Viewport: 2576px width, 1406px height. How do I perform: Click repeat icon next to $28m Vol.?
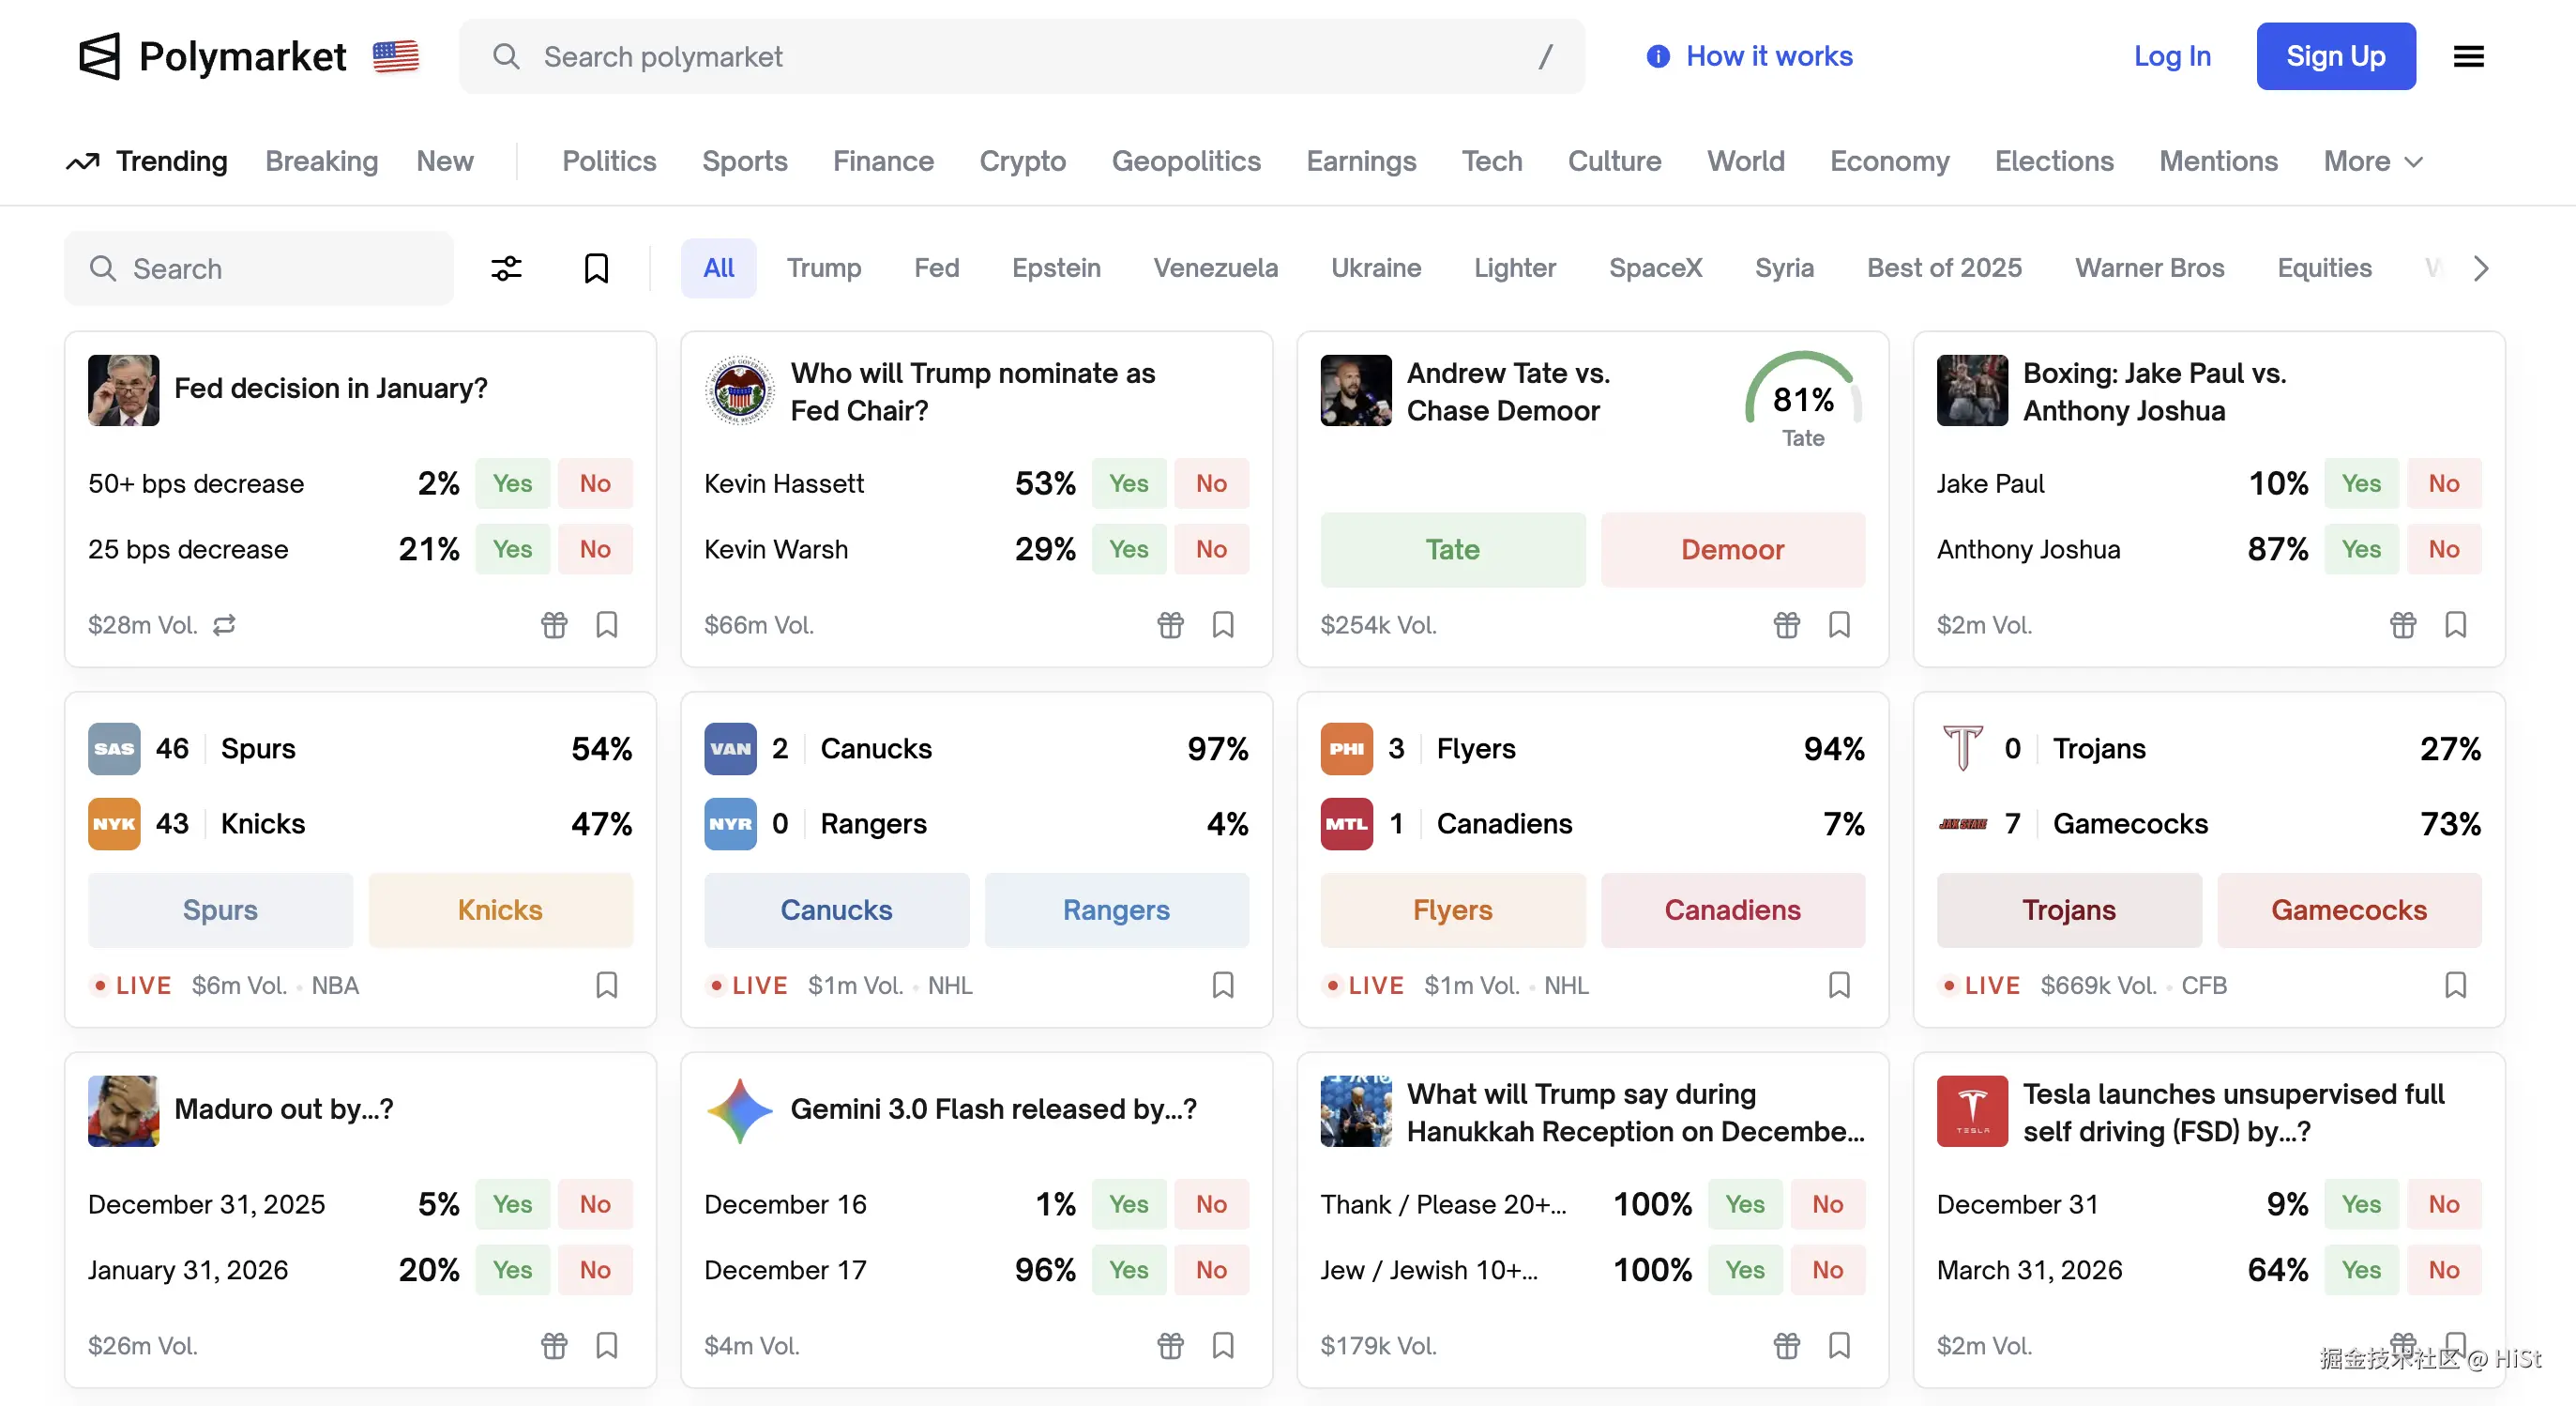[x=224, y=624]
